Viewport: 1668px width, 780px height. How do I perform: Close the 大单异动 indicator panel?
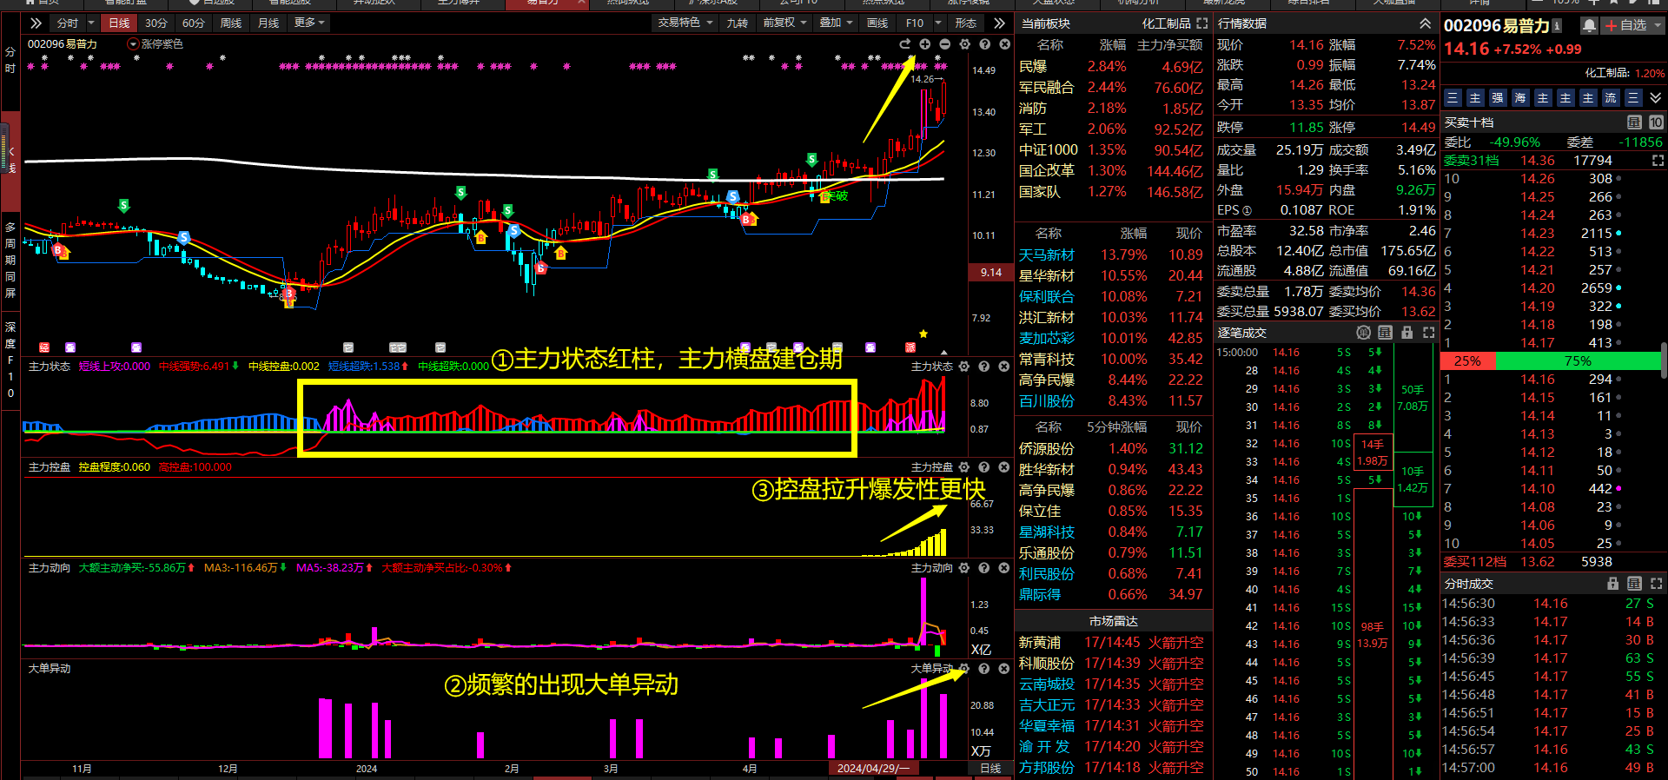(1004, 669)
